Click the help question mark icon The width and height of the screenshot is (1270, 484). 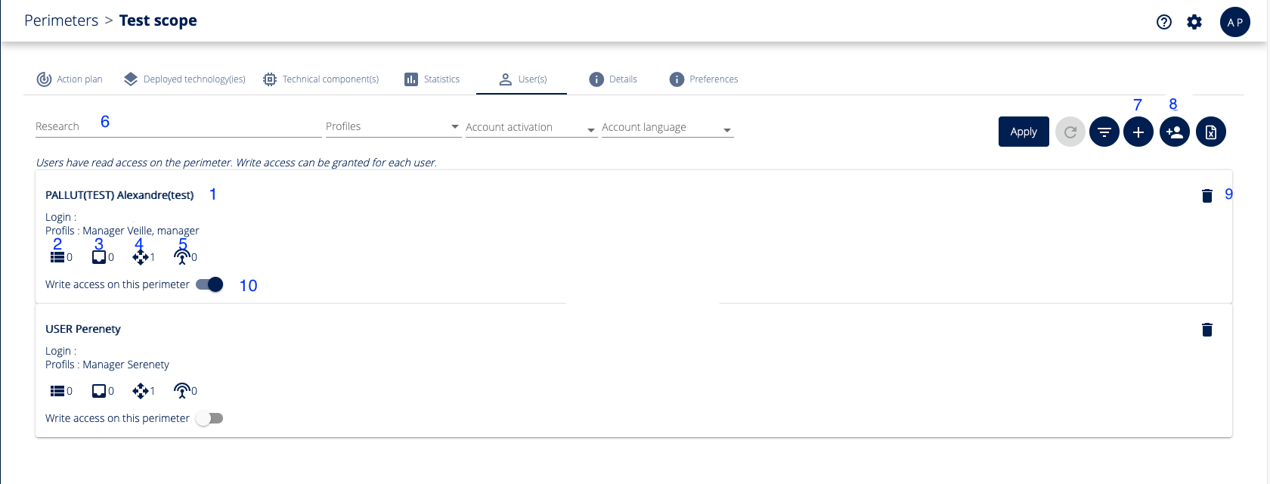pos(1164,22)
